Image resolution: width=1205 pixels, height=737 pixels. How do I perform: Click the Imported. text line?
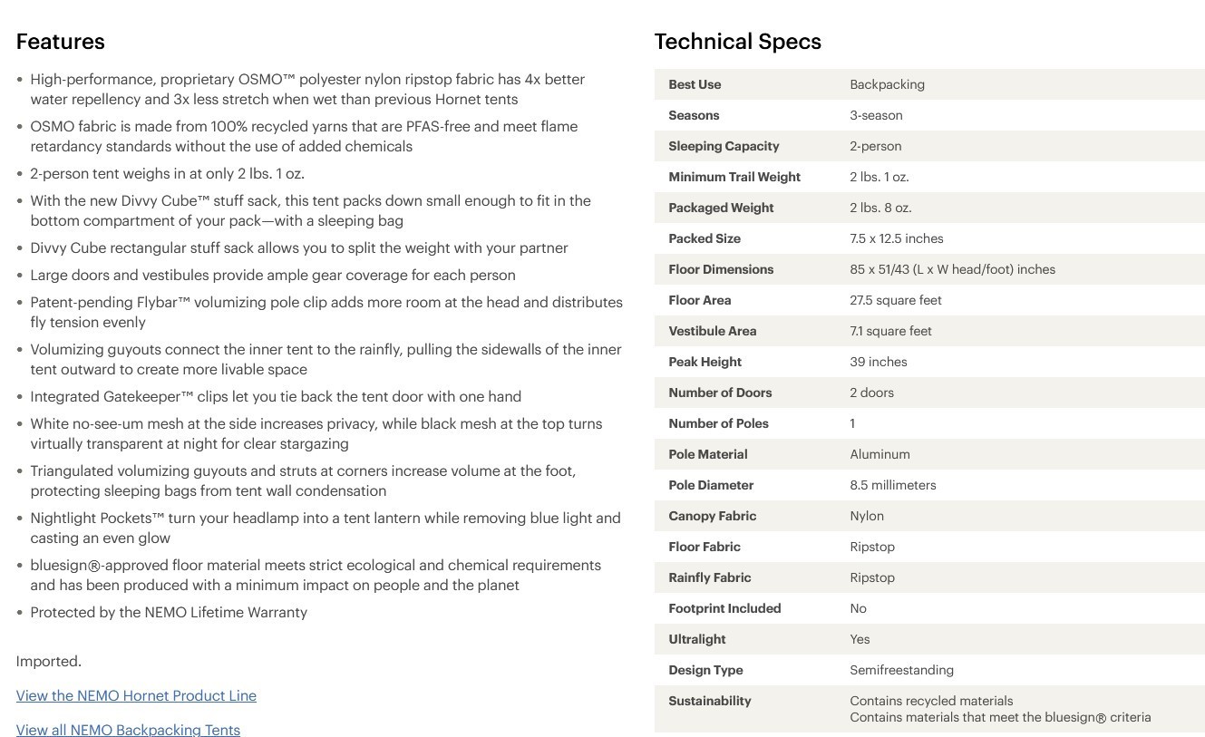point(49,661)
